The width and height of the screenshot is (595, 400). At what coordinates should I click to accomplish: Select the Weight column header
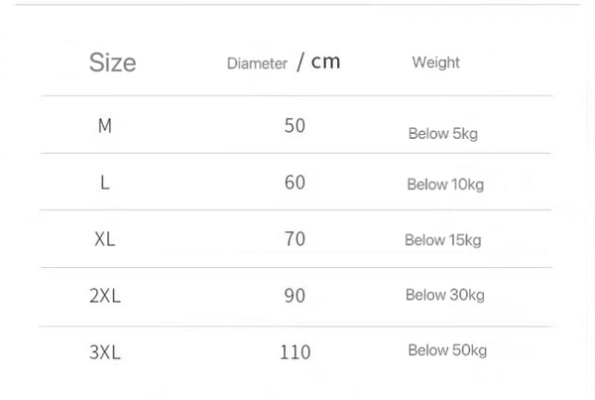(435, 63)
